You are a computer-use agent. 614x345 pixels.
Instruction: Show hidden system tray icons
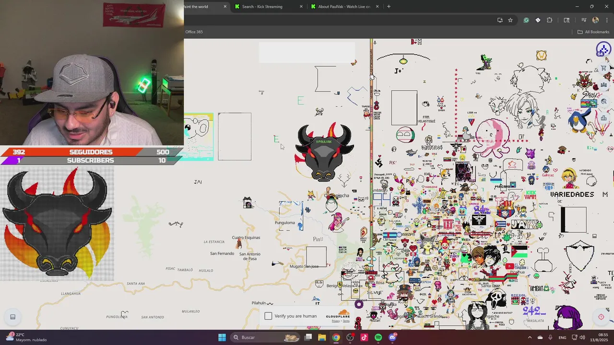coord(530,337)
